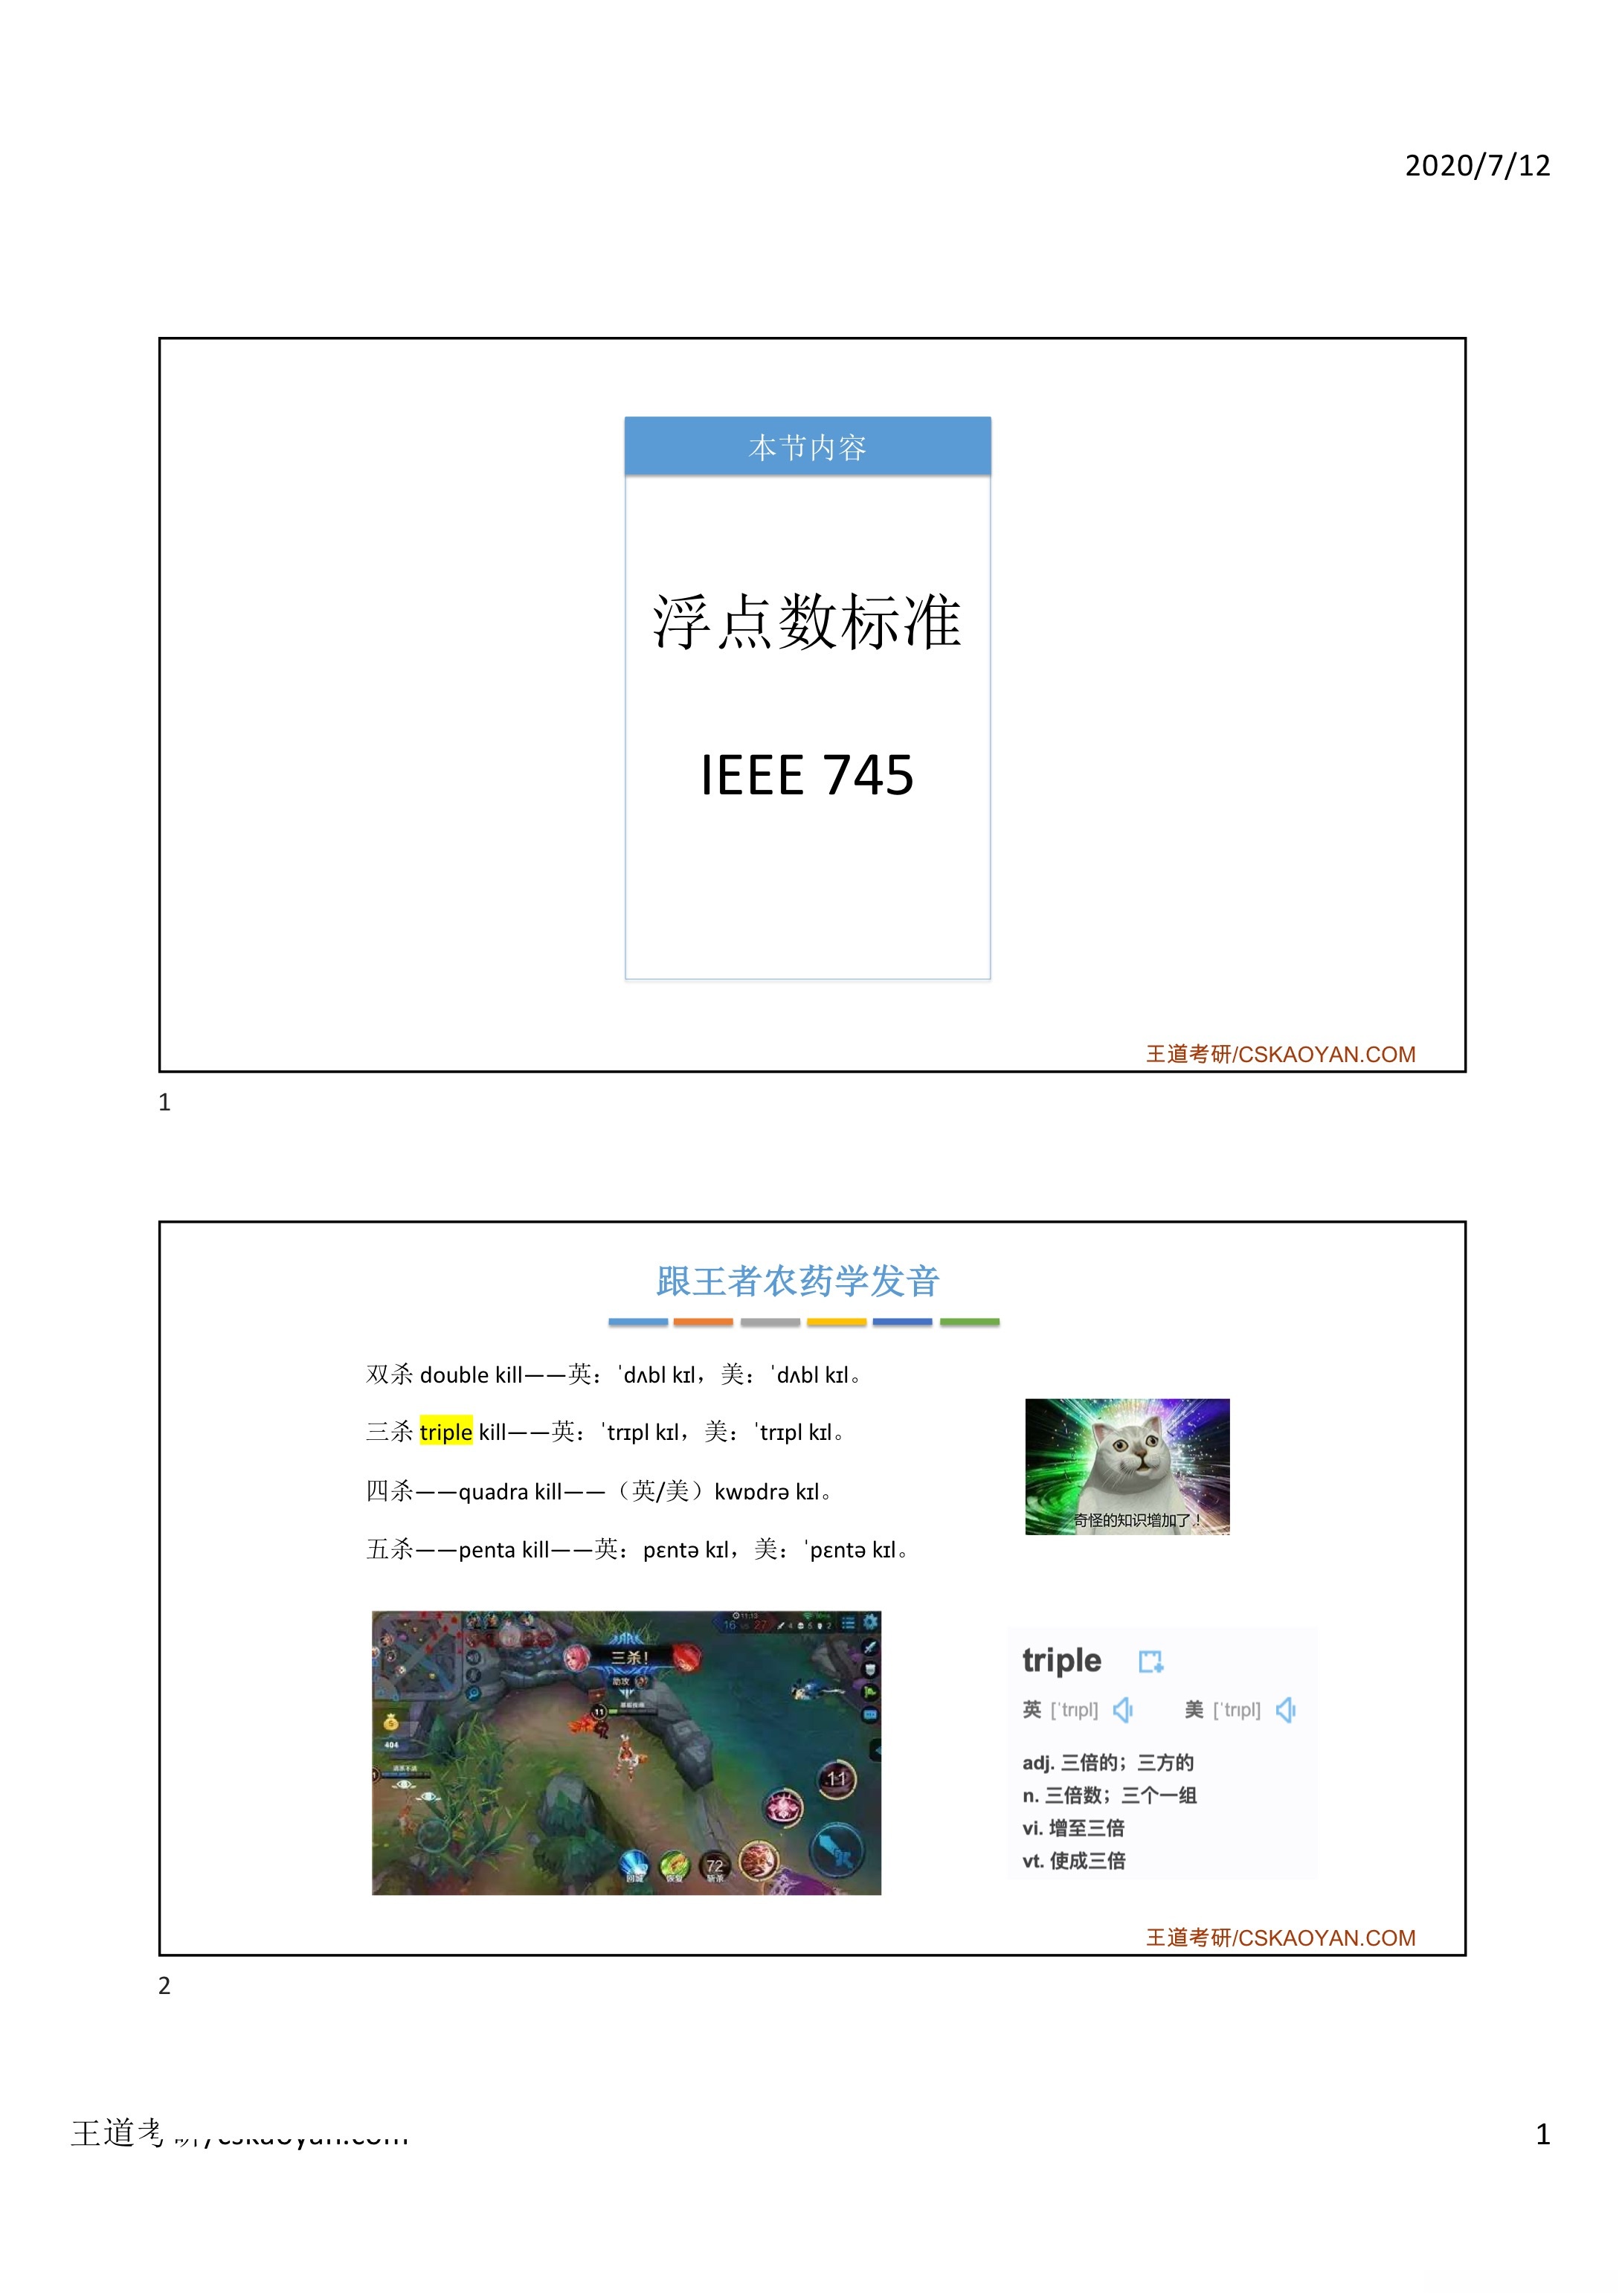
Task: Tap the skill button showing cooldown 11
Action: click(837, 1778)
